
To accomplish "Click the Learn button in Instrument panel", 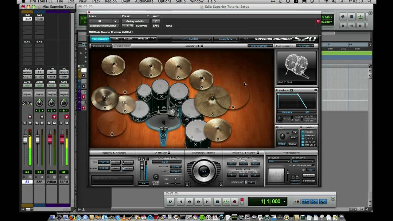I will point(309,181).
